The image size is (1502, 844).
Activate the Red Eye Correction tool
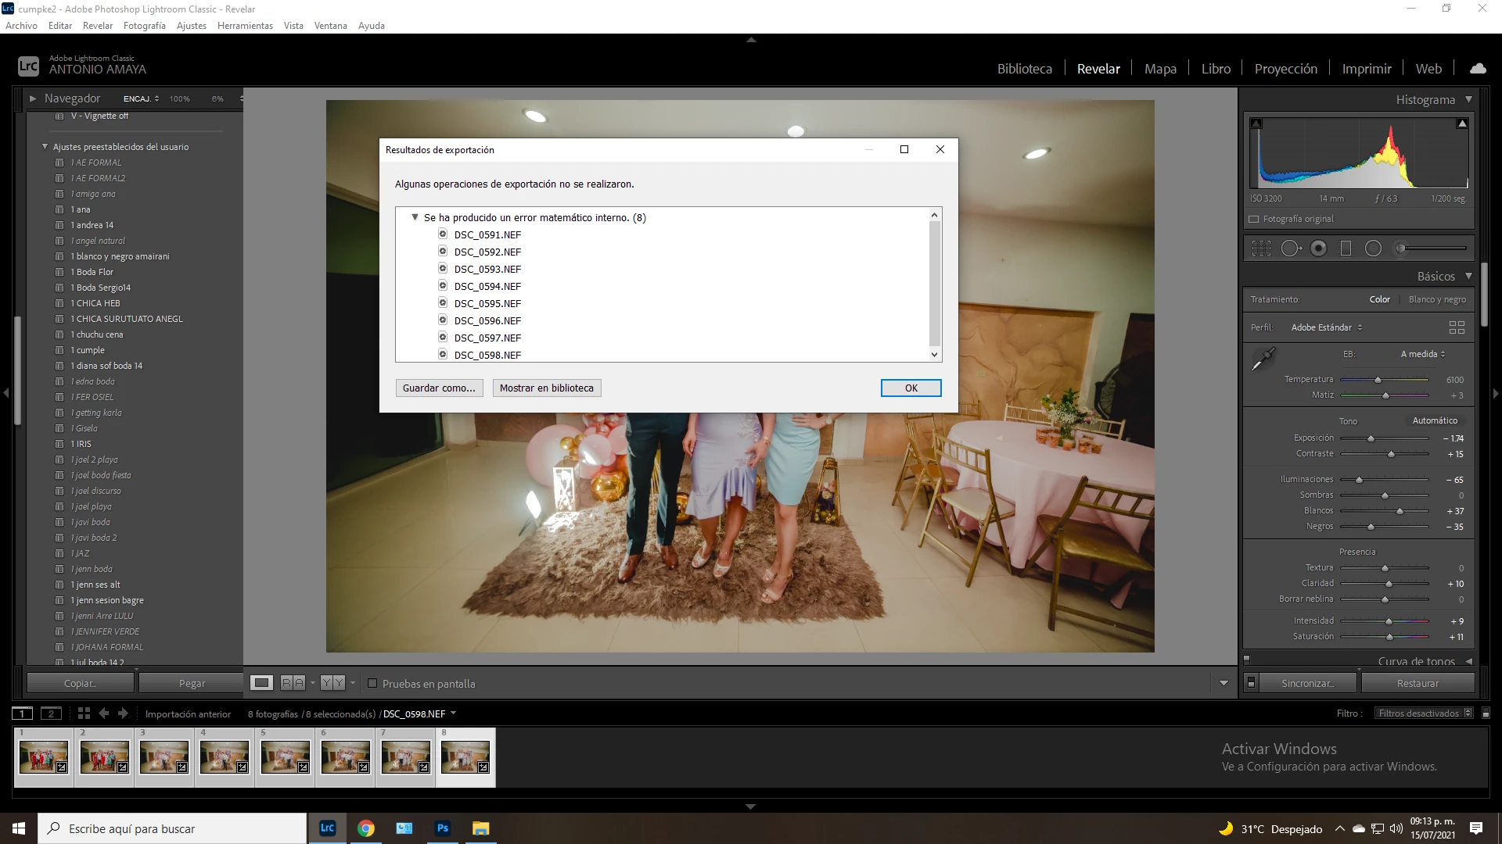pyautogui.click(x=1319, y=249)
